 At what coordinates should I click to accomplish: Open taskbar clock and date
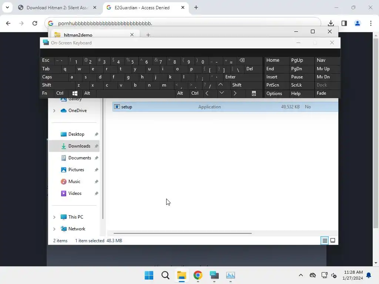[x=353, y=275]
